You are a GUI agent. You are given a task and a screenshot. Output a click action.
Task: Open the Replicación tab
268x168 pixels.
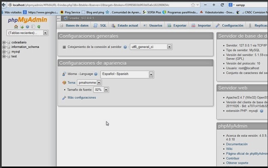[257, 26]
